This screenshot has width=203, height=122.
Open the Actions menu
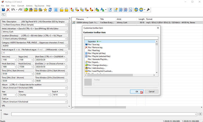[29, 6]
